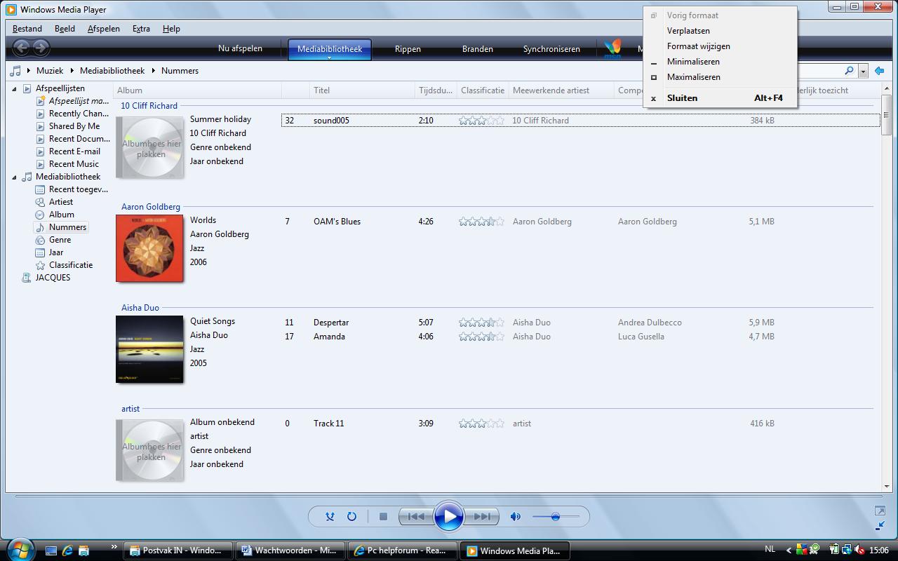Switch to the Synchroniseren tab

[x=551, y=49]
